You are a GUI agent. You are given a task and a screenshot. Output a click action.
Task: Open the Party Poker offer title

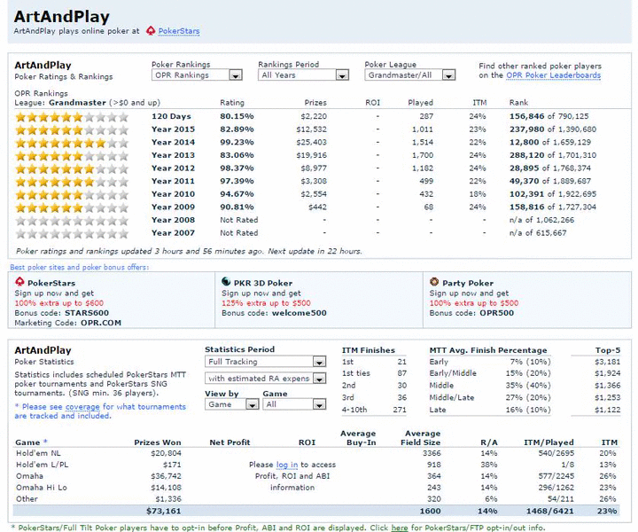[468, 283]
